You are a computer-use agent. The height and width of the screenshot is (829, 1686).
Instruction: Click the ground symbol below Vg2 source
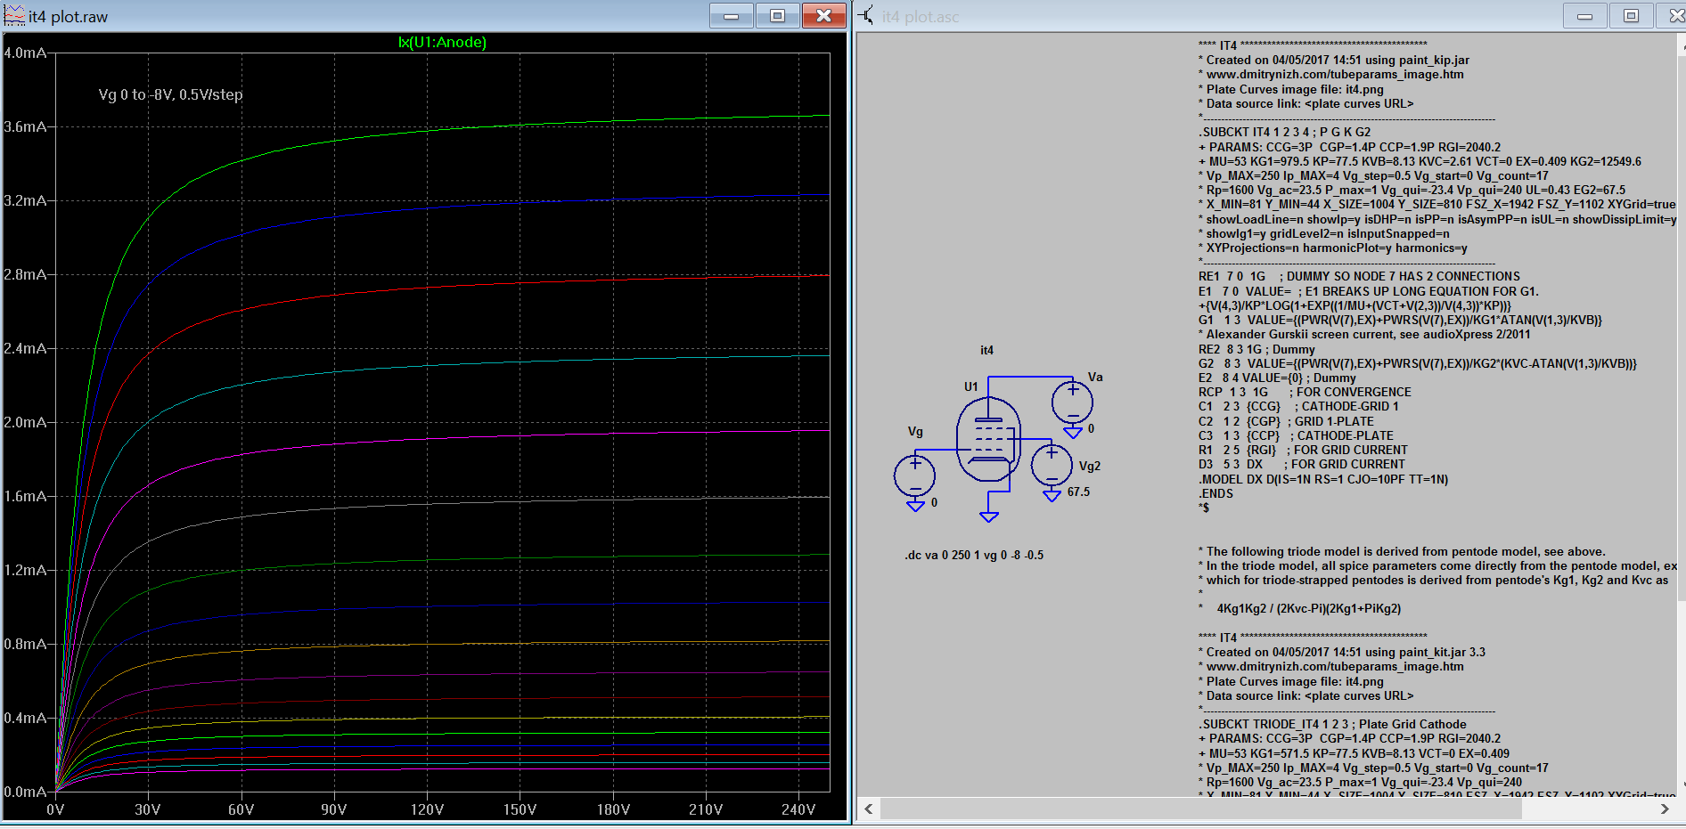1052,496
